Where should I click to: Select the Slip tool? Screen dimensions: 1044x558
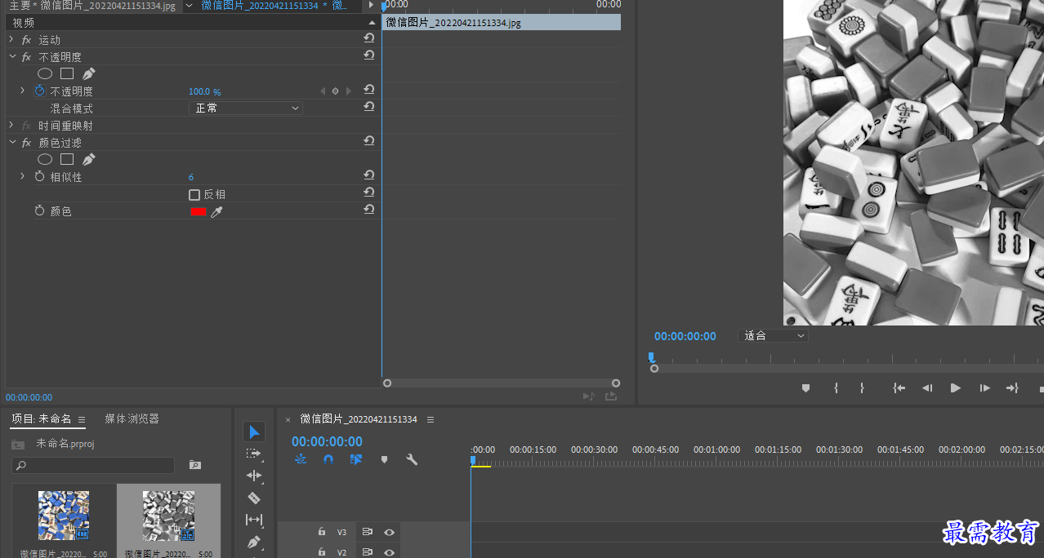point(254,520)
